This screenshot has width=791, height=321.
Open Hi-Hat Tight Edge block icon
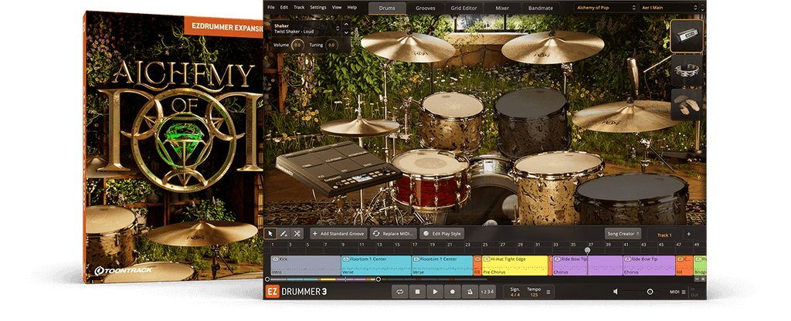point(487,259)
